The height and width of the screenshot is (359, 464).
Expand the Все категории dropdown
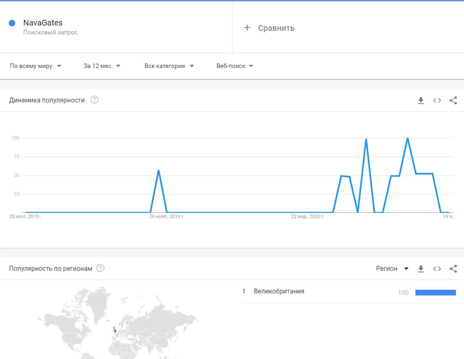click(x=169, y=66)
